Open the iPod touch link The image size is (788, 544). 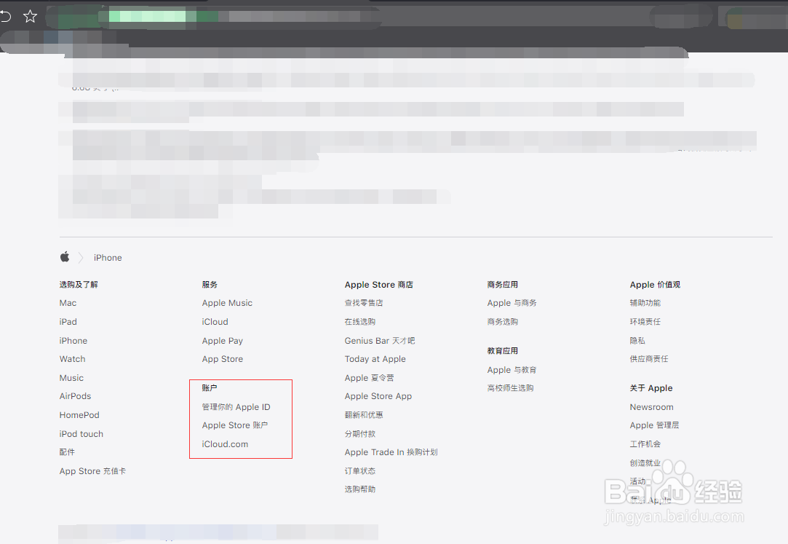pos(81,433)
